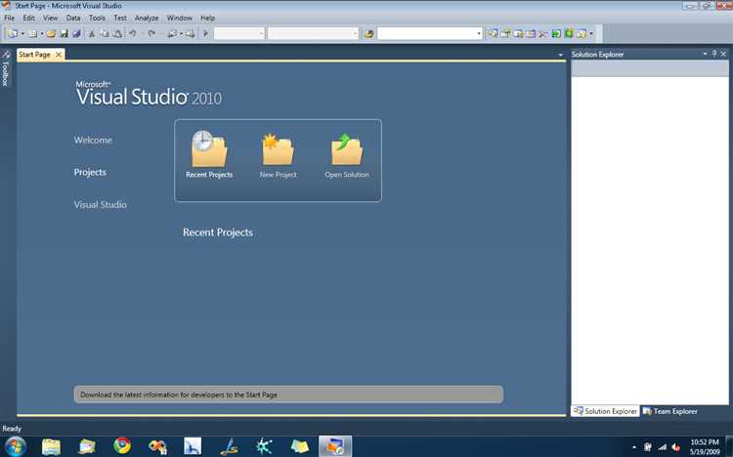Screen dimensions: 733x457
Task: Click the Open File toolbar icon
Action: (x=51, y=33)
